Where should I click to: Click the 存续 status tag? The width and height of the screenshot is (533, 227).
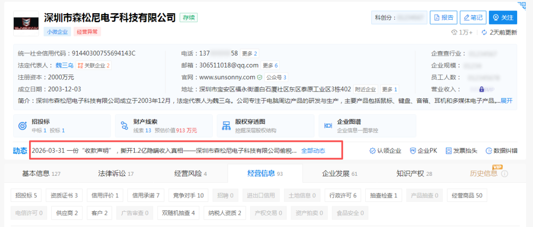coord(189,18)
